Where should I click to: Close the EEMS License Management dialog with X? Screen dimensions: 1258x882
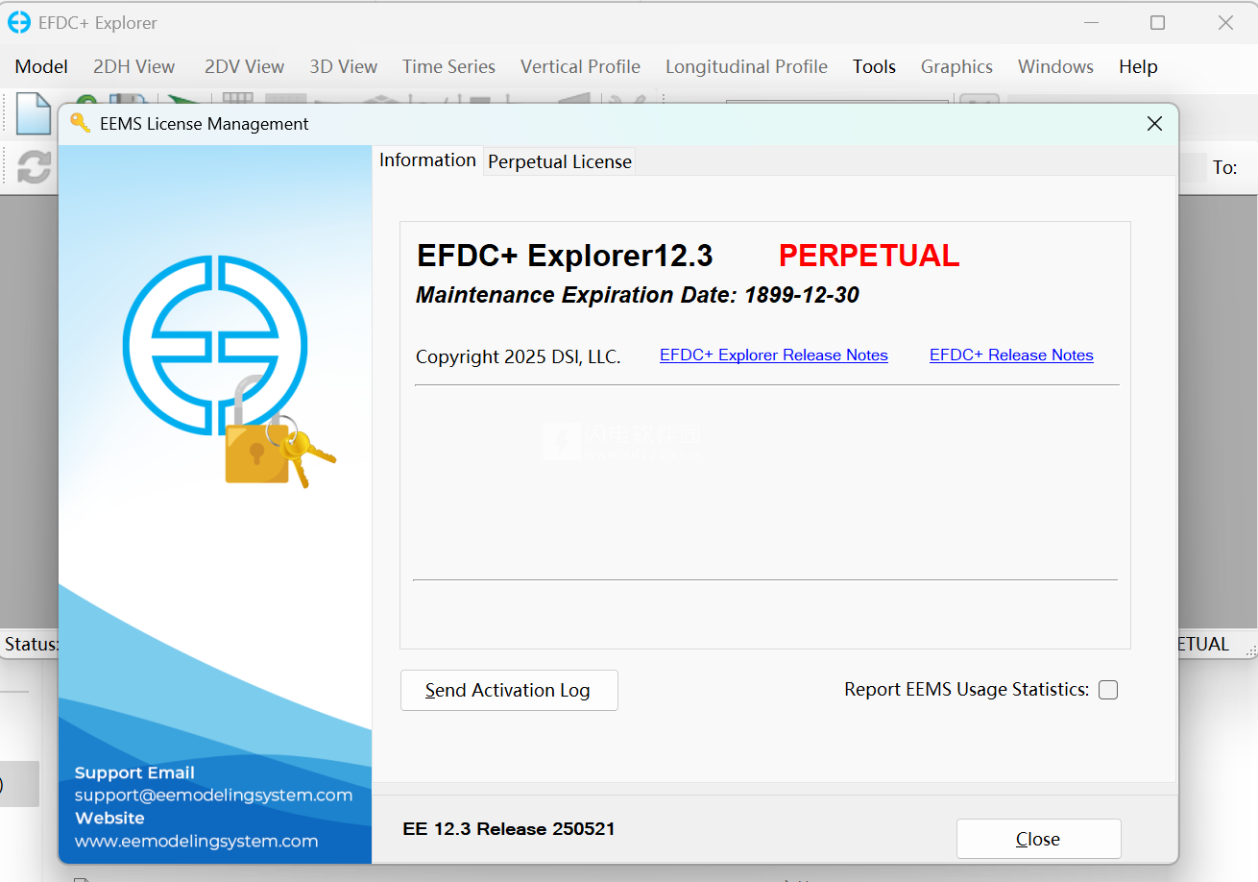click(1154, 123)
